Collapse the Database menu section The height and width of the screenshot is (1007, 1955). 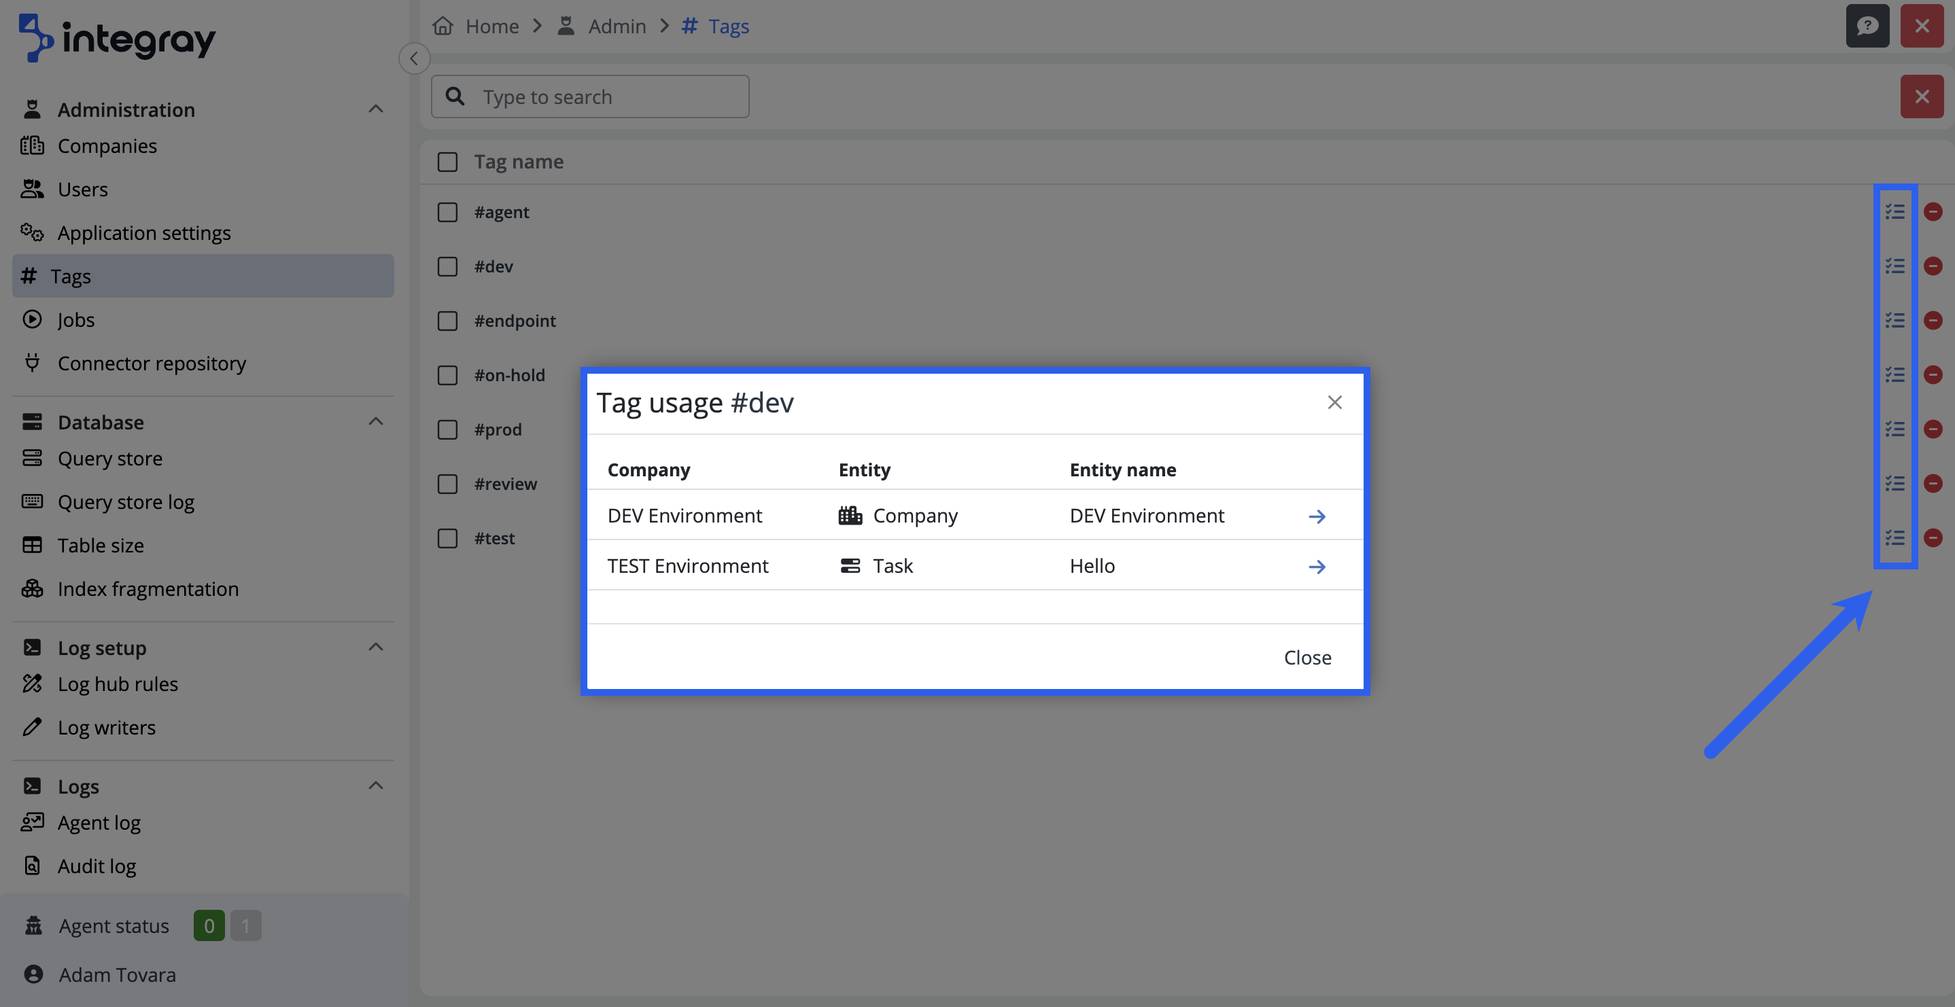coord(375,422)
